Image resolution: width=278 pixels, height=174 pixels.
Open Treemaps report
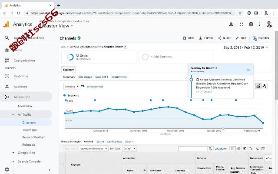click(30, 130)
